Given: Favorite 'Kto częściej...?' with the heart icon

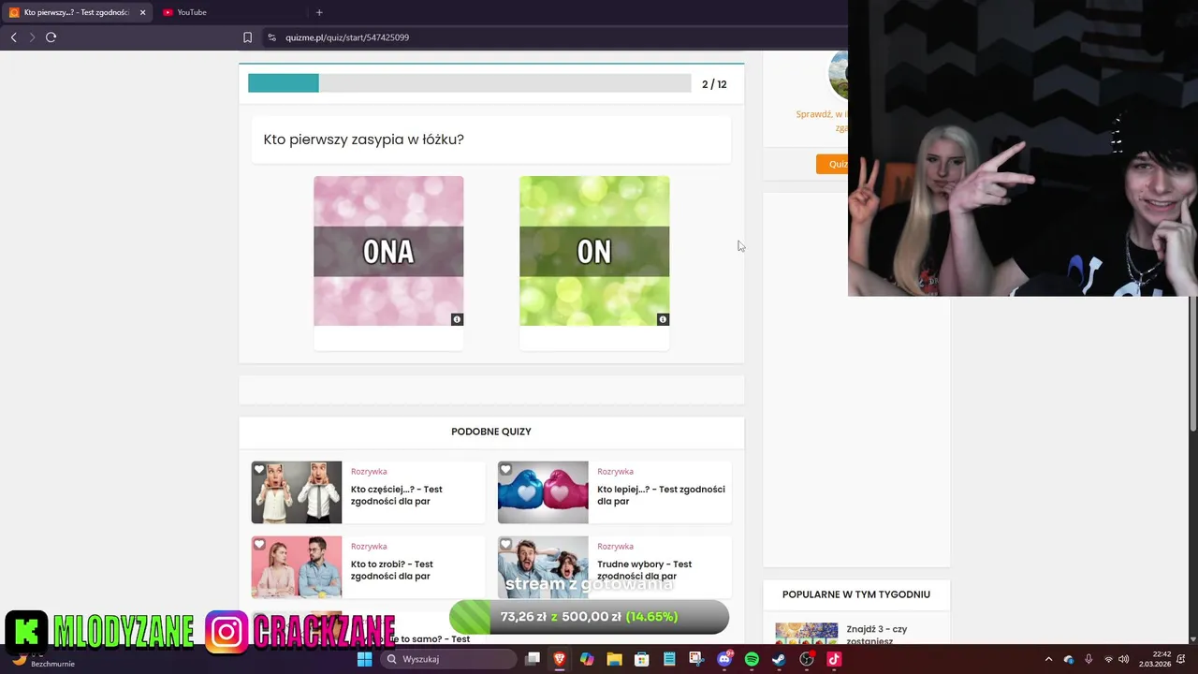Looking at the screenshot, I should 259,470.
